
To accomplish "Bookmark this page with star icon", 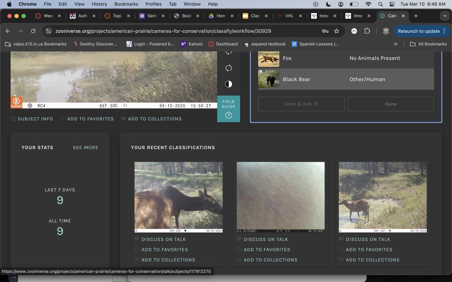I will click(x=337, y=31).
